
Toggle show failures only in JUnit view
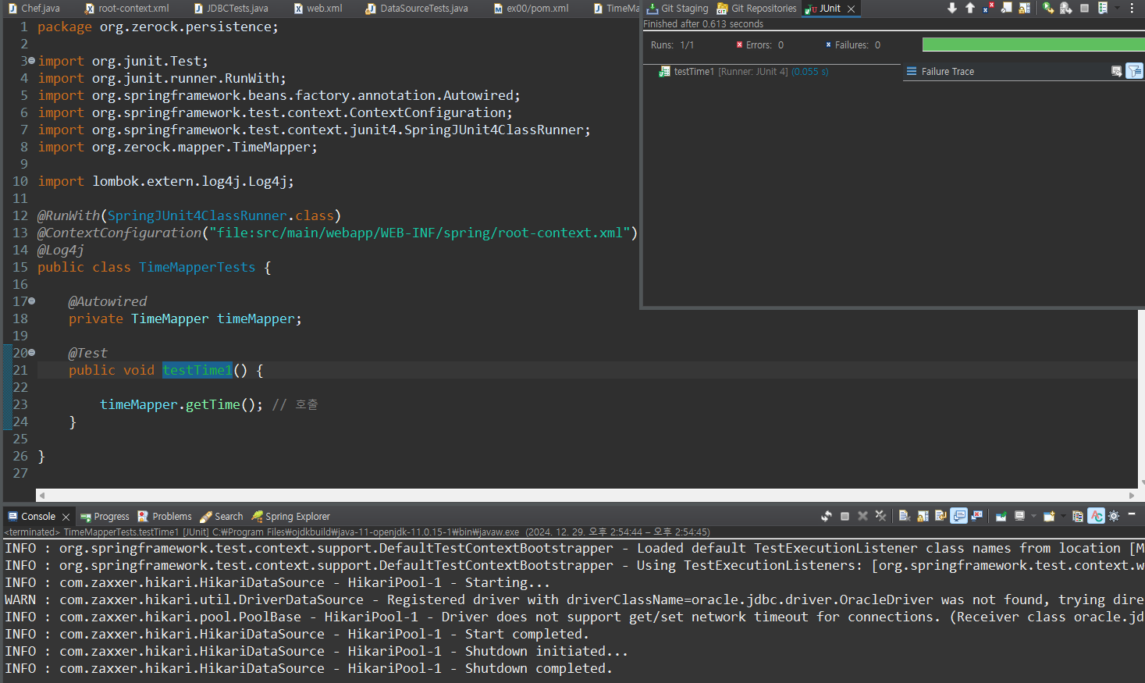988,8
